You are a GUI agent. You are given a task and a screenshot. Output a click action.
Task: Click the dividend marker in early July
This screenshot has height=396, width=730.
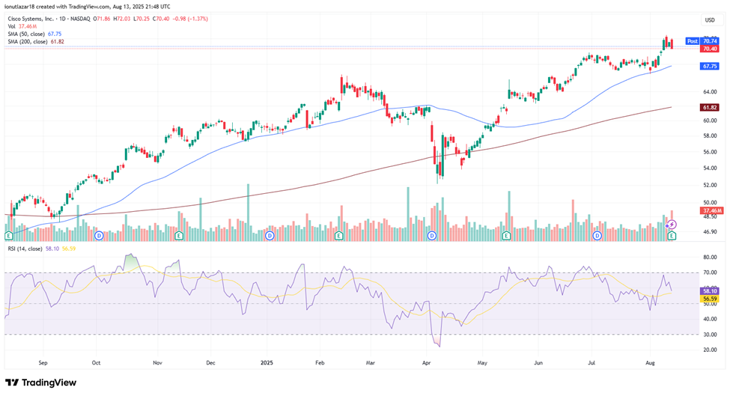[597, 236]
